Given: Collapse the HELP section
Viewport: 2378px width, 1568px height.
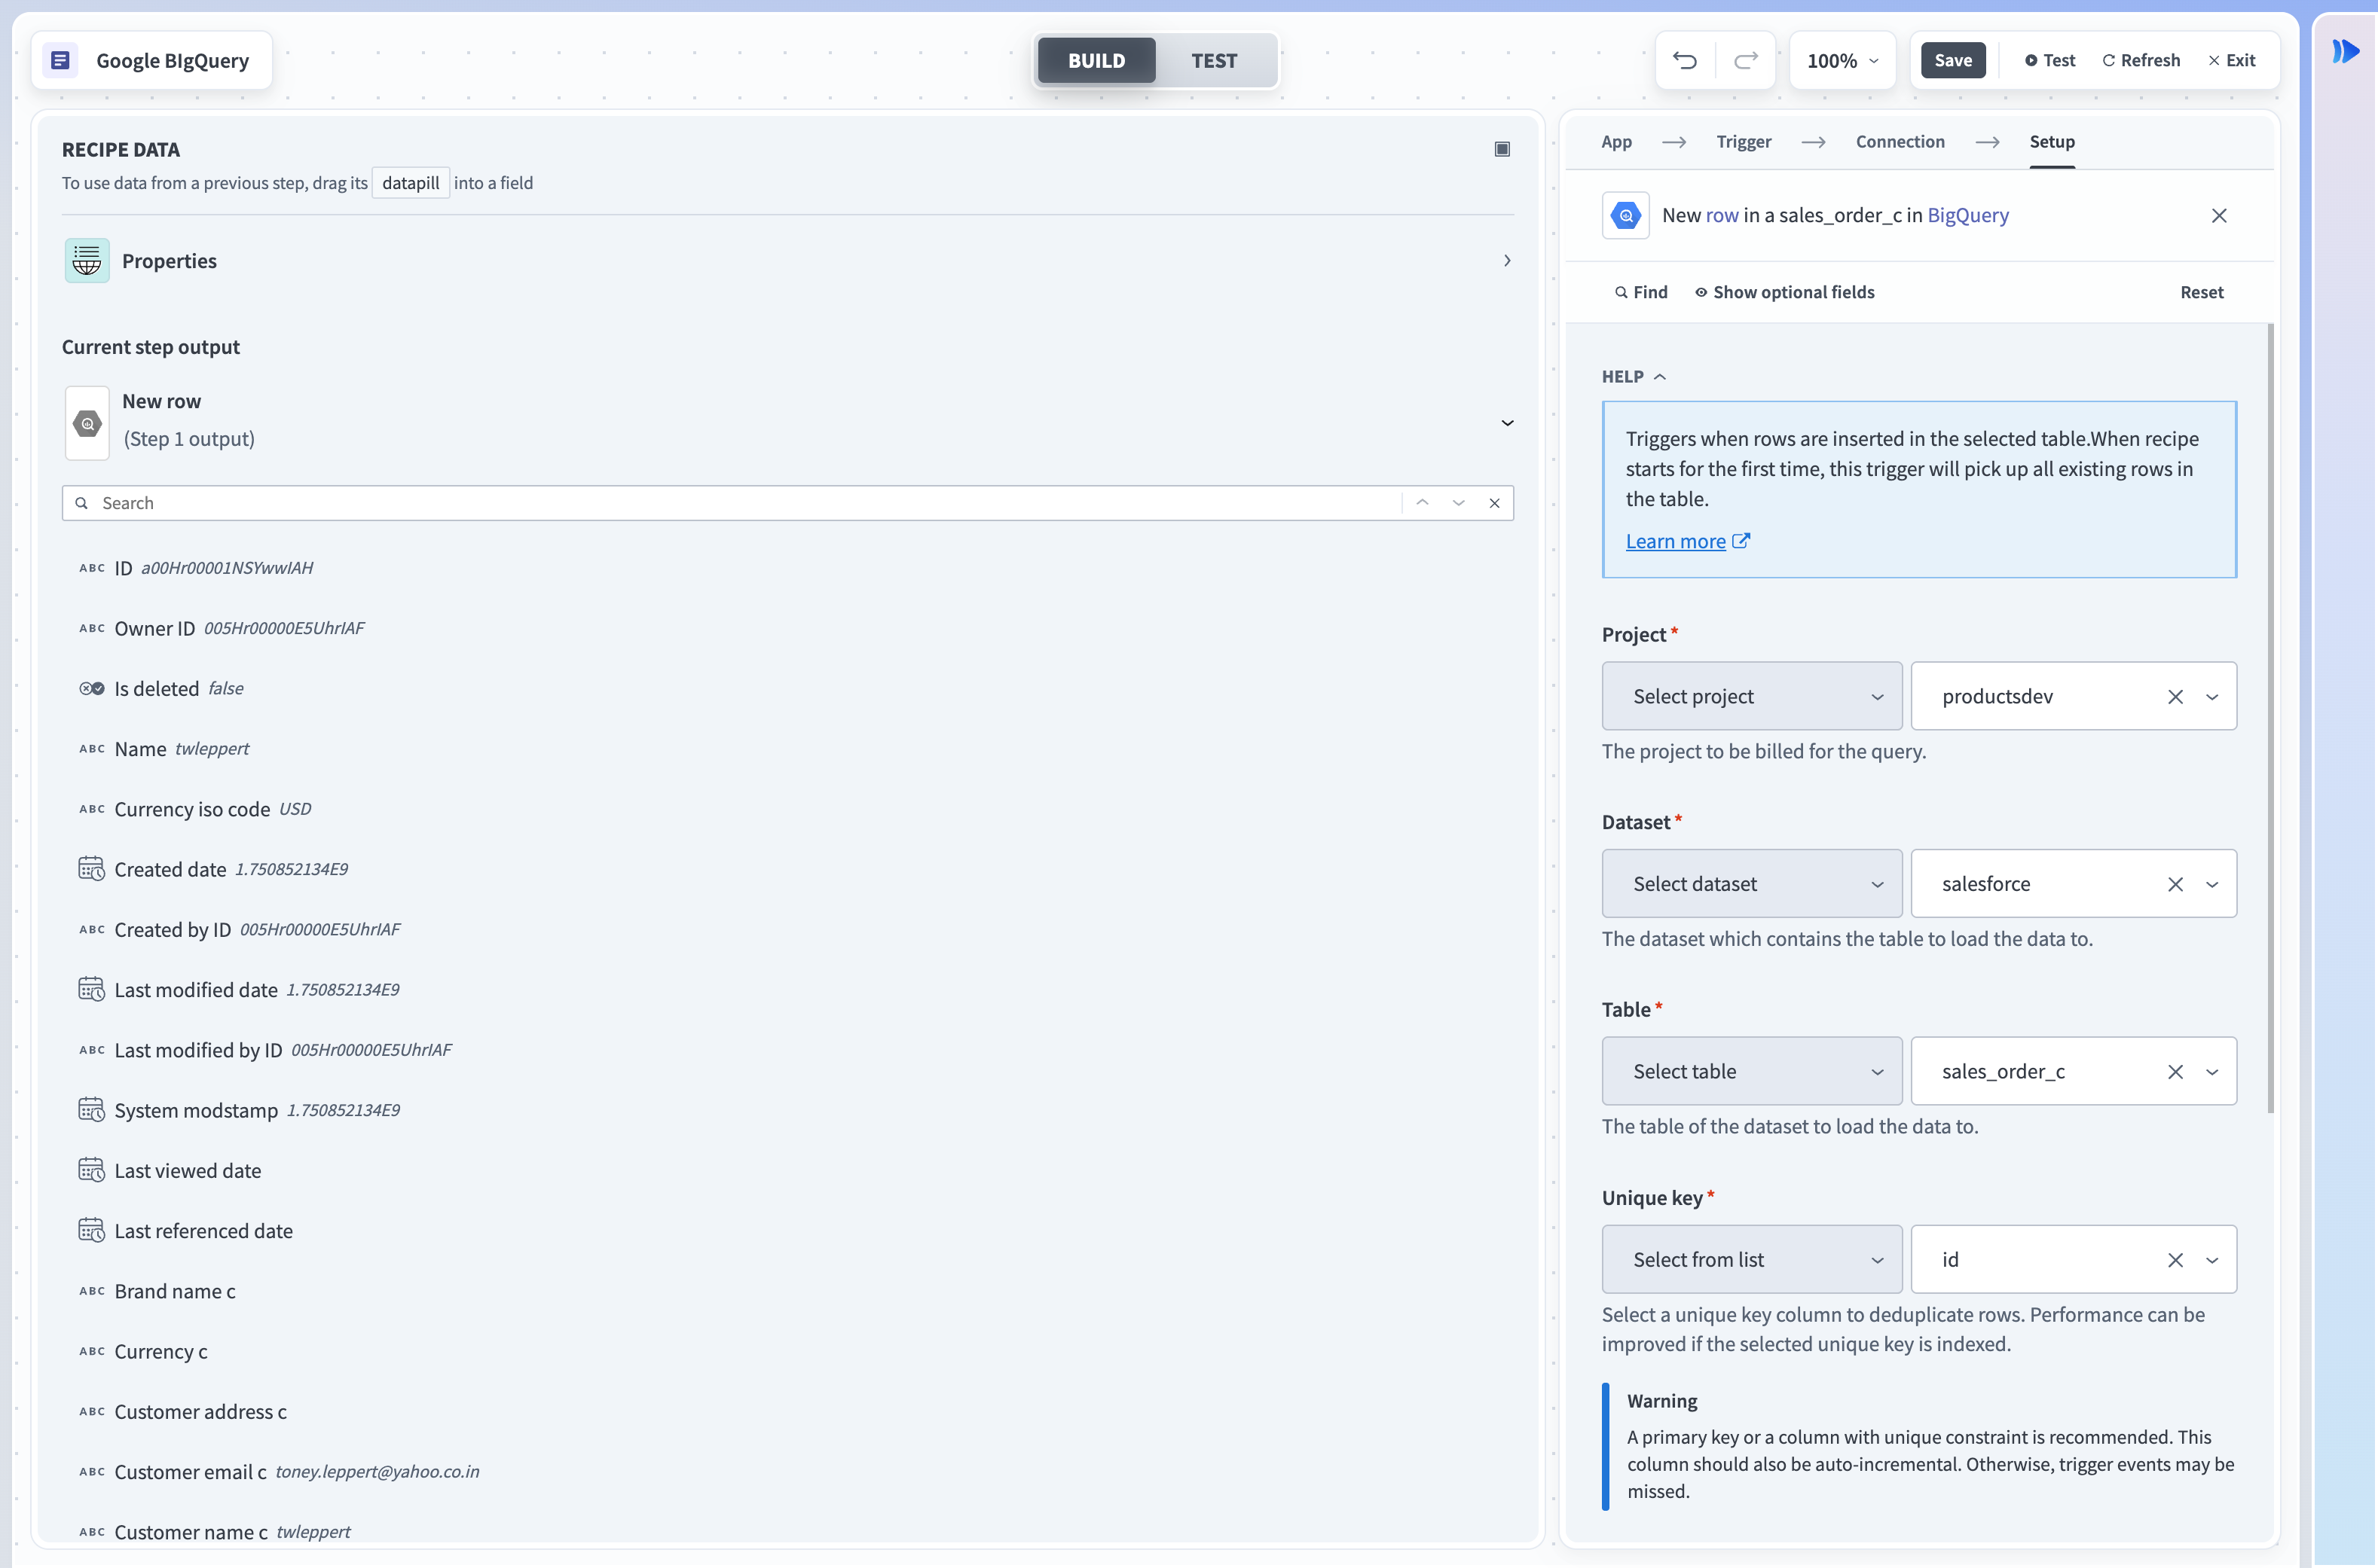Looking at the screenshot, I should (x=1634, y=376).
